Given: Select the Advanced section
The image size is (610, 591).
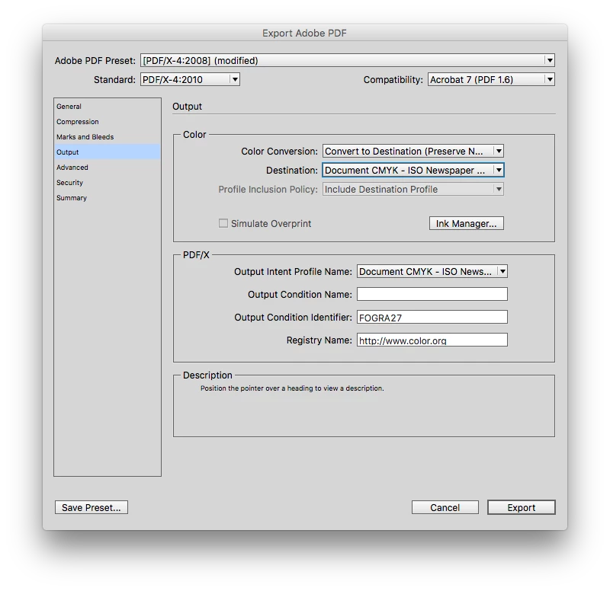Looking at the screenshot, I should (107, 168).
